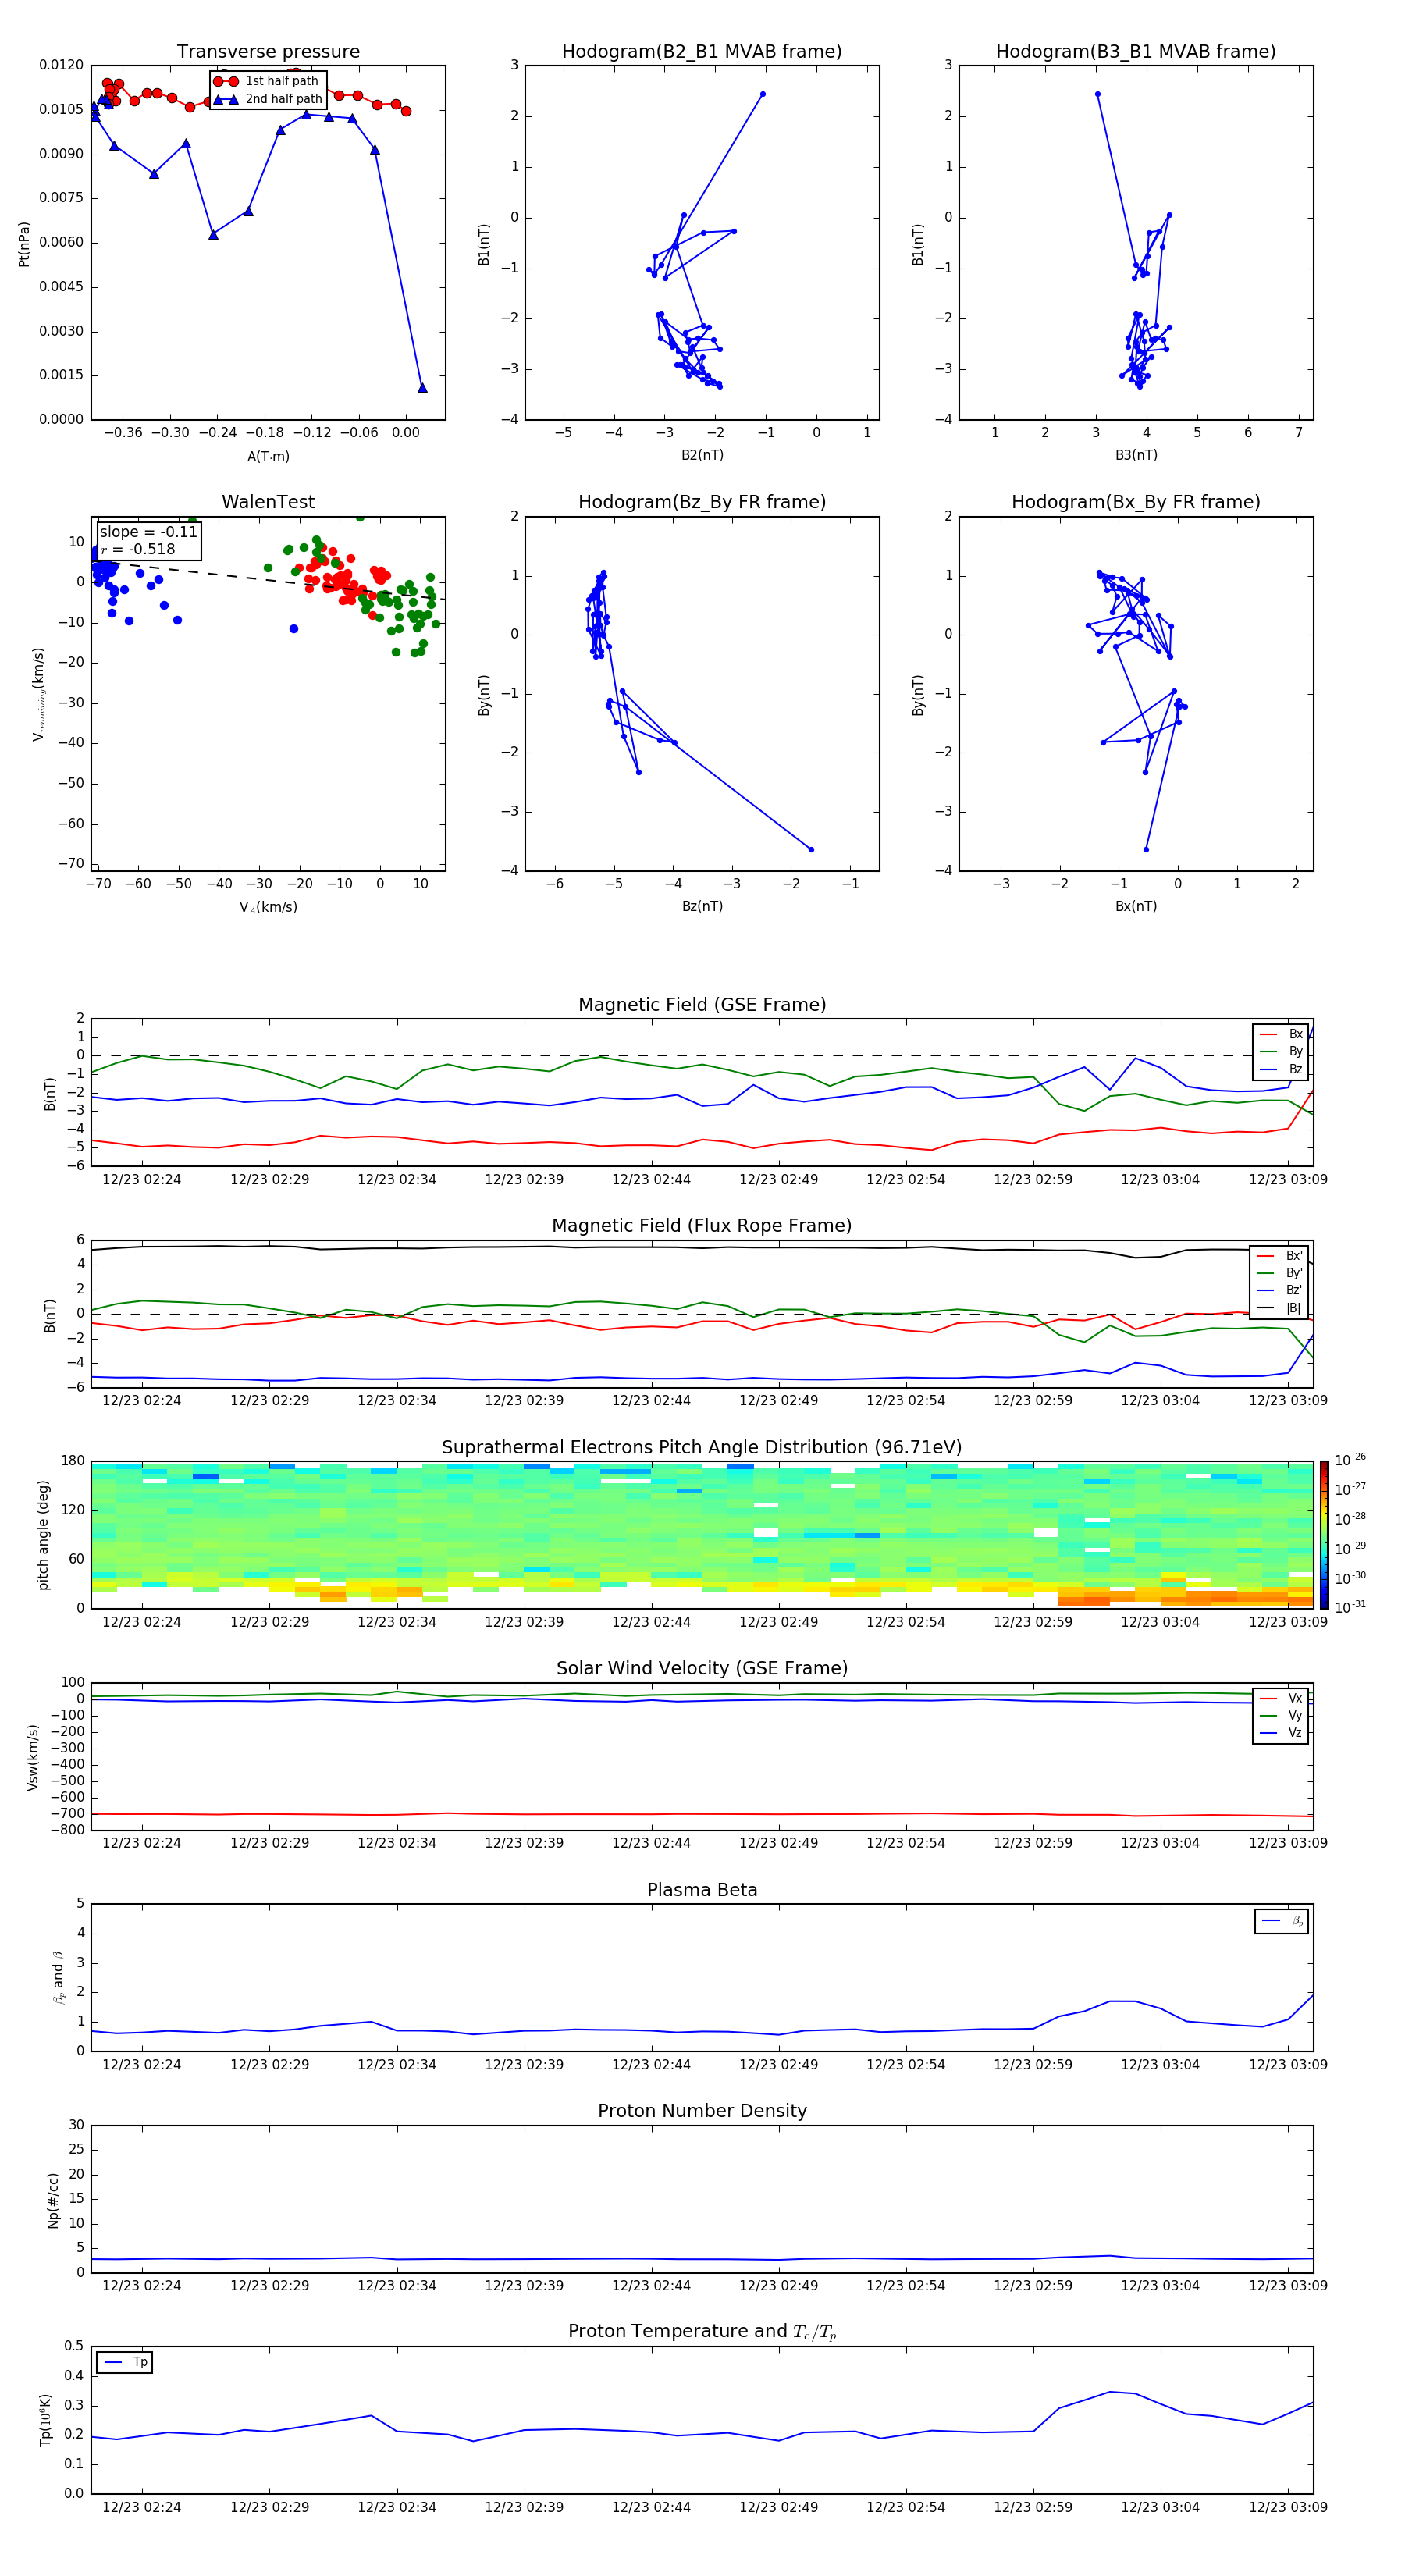The image size is (1405, 2576).
Task: Click "12/23 02:24" tick under GSE magnetic field plot
Action: [142, 1180]
